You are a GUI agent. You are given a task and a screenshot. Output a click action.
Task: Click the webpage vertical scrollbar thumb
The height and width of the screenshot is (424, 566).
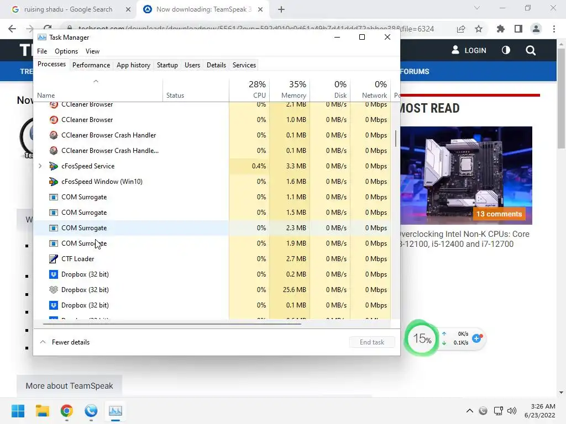coord(561,98)
